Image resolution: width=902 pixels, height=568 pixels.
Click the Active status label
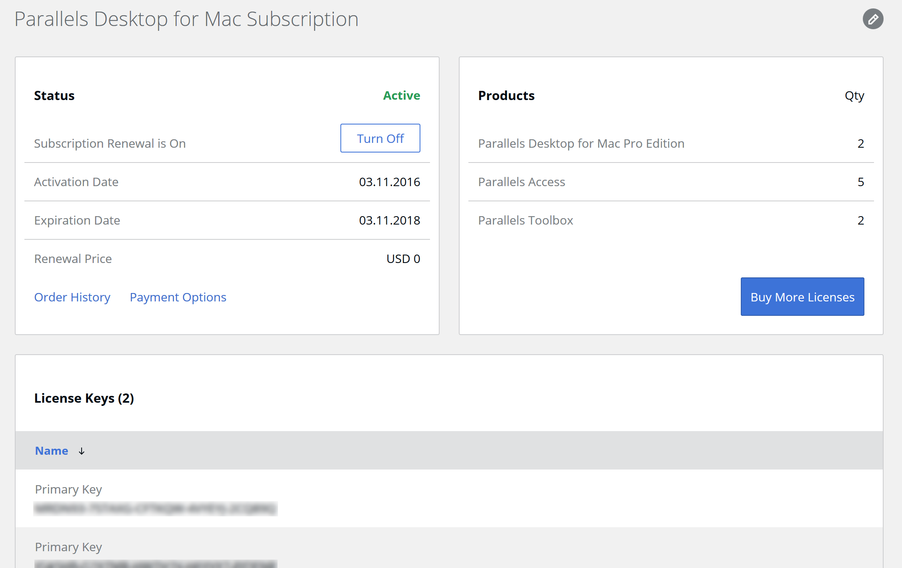pos(401,95)
